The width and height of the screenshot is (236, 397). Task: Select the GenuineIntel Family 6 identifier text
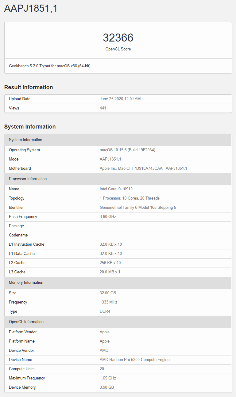138,208
